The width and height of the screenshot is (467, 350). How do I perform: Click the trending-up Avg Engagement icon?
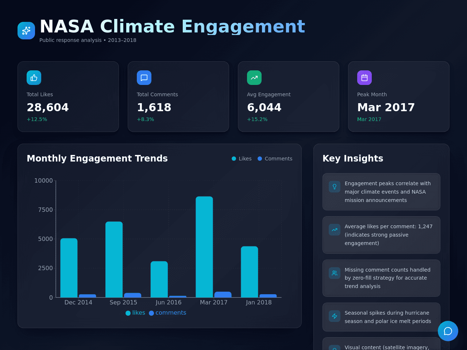click(254, 78)
